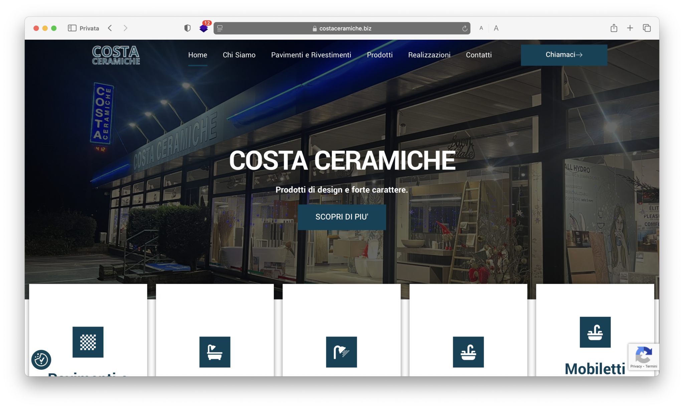This screenshot has height=409, width=684.
Task: Open Realizzazioni page
Action: pos(429,55)
